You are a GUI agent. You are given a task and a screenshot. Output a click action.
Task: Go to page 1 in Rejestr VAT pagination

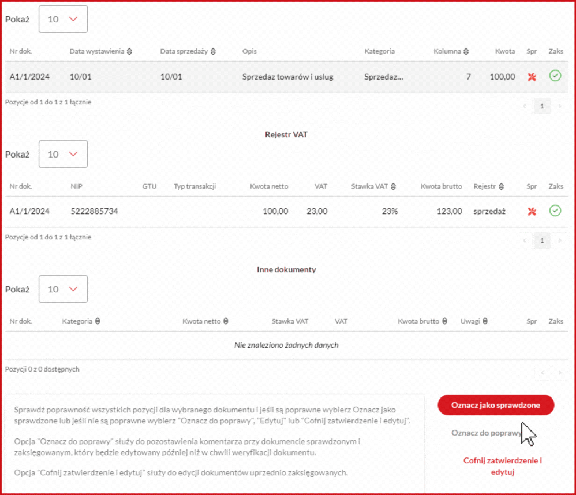(542, 241)
